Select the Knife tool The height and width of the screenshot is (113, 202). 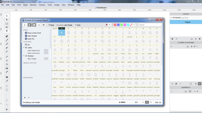tap(7, 56)
